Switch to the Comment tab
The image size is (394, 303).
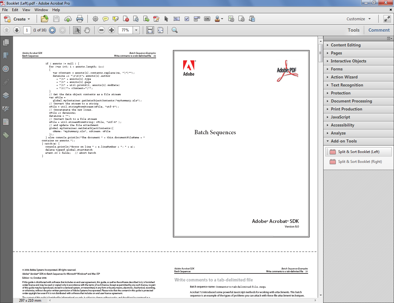click(379, 30)
